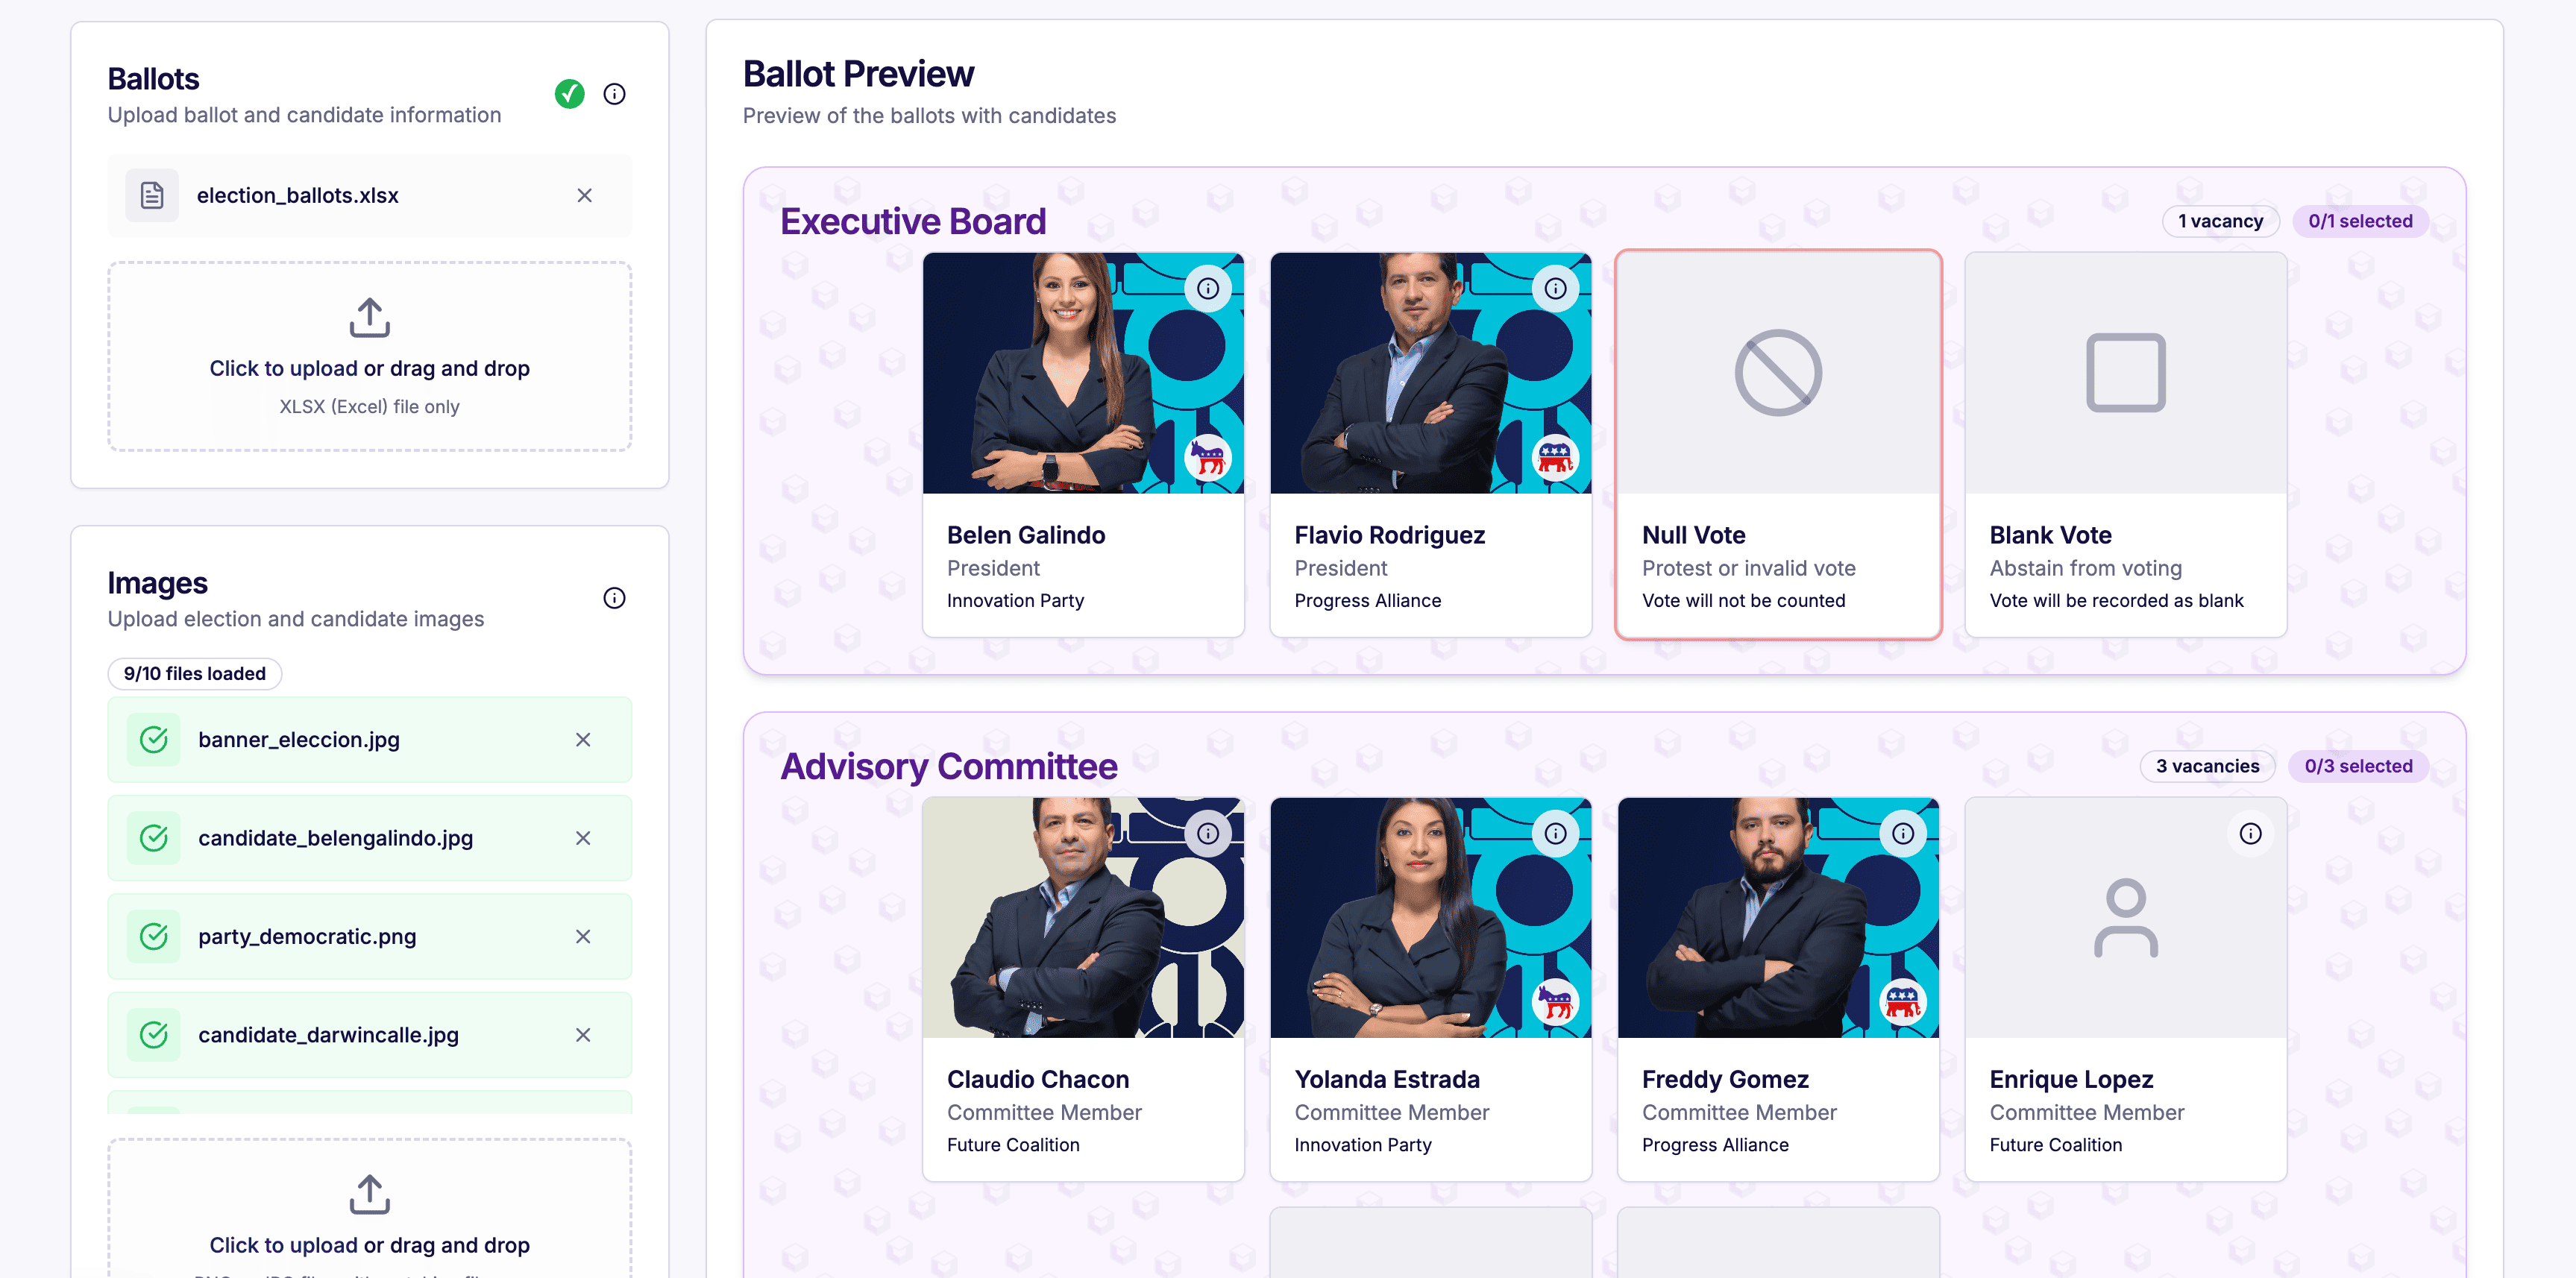This screenshot has width=2576, height=1278.
Task: Click the Images section info icon
Action: click(614, 598)
